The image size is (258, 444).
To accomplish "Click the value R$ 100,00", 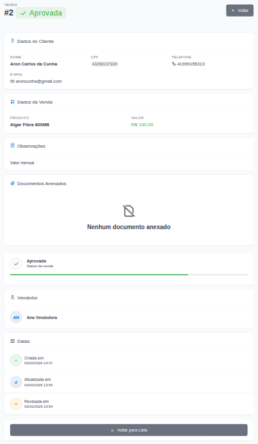I will click(x=142, y=124).
